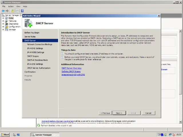The width and height of the screenshot is (183, 137).
Task: Click Server Manager quick launch icon near Start
Action: [x=14, y=135]
